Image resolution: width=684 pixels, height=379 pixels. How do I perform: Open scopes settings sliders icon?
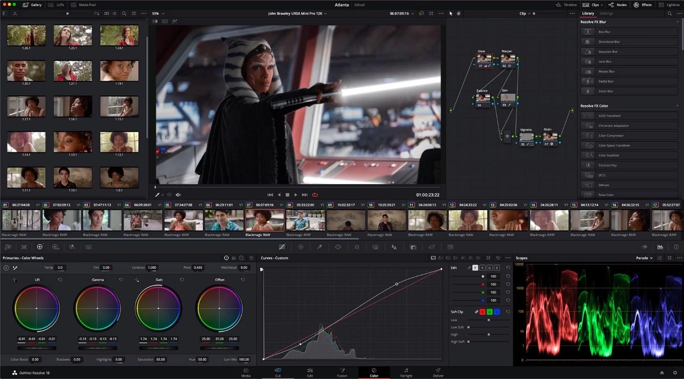click(x=660, y=258)
